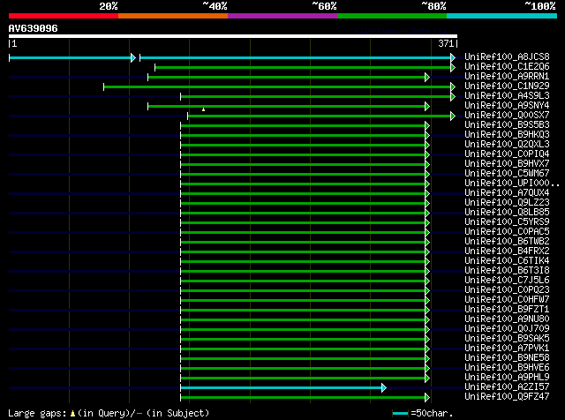Click the yellow in-Query gap legend symbol
Screen dimensions: 565x420
tap(72, 414)
